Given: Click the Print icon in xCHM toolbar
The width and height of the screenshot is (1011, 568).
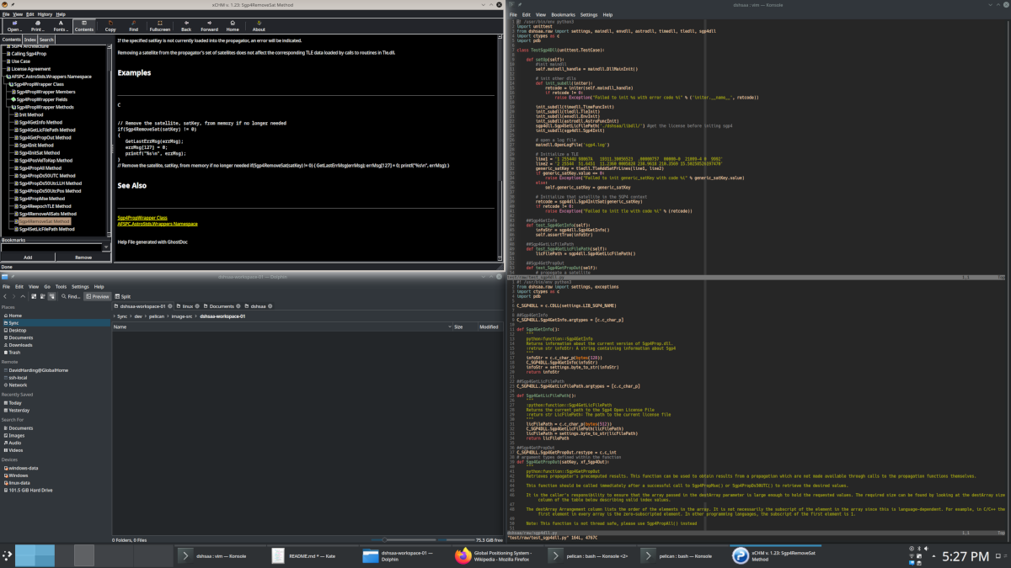Looking at the screenshot, I should point(38,25).
